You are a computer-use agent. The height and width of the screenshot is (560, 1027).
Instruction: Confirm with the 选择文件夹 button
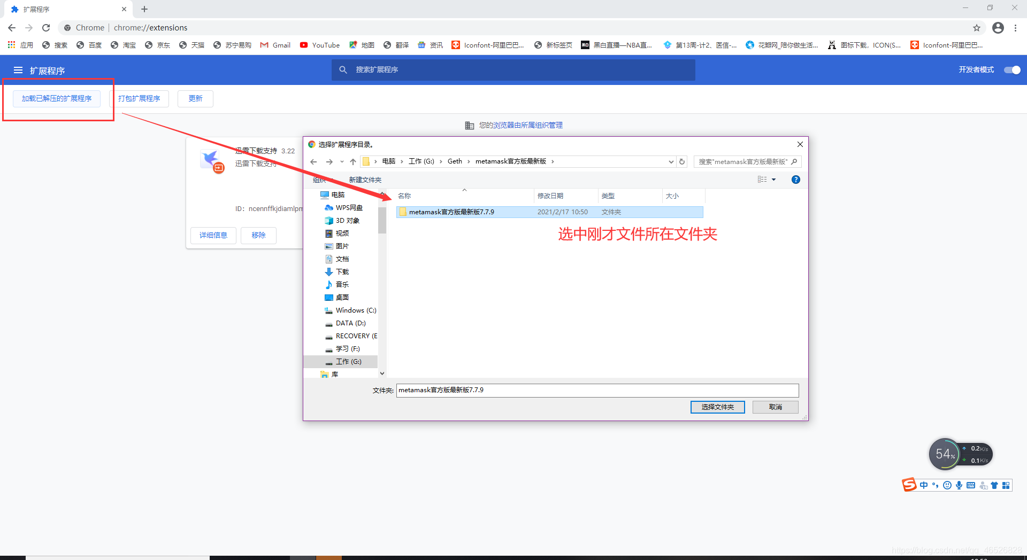[718, 407]
